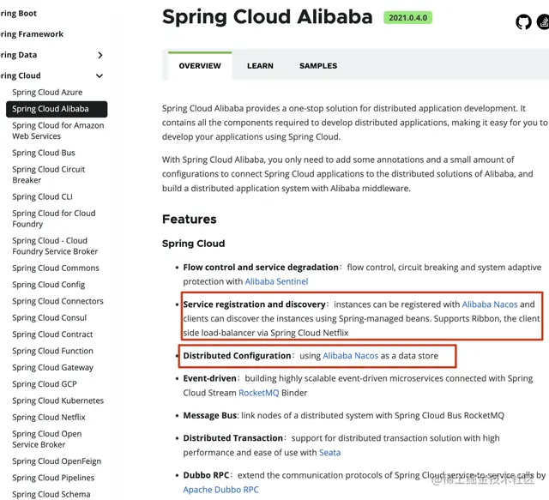Go to Spring Cloud Schema

pyautogui.click(x=51, y=494)
